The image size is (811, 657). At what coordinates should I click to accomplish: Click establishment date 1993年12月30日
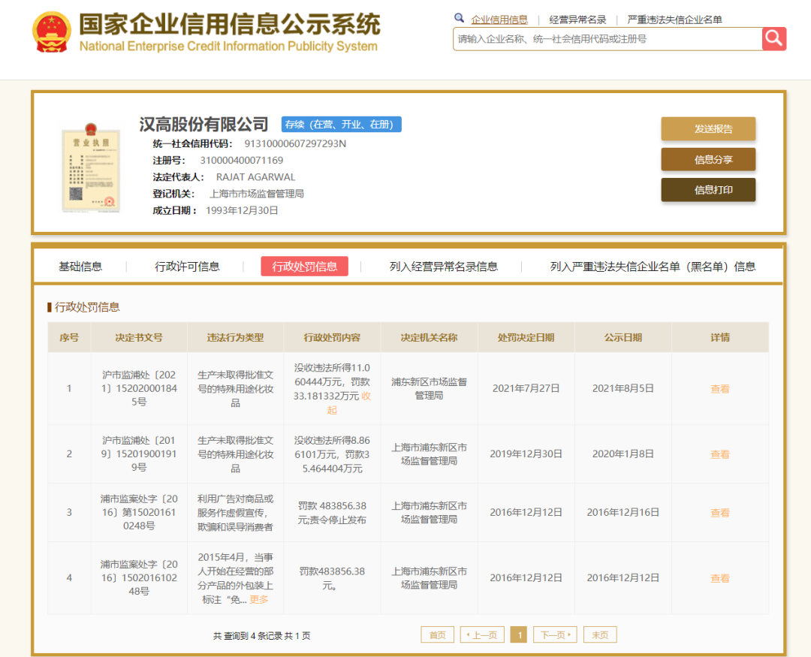(242, 210)
